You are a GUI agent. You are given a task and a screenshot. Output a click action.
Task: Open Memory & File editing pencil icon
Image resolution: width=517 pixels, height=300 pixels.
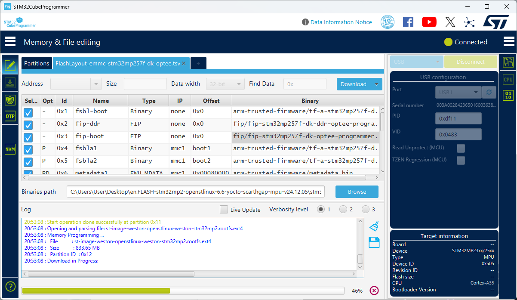pyautogui.click(x=10, y=66)
